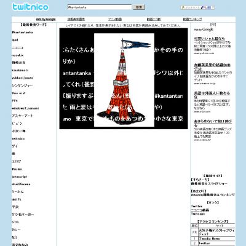Viewport: 246px width, 246px height.
Task: Click the Tokyo Tower illustration
Action: click(x=124, y=80)
